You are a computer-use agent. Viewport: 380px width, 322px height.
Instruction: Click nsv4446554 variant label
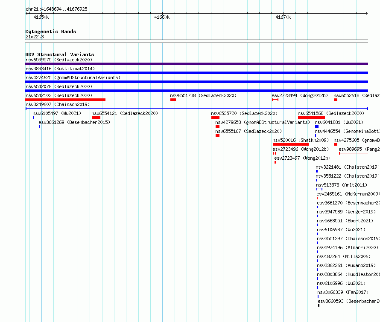347,131
